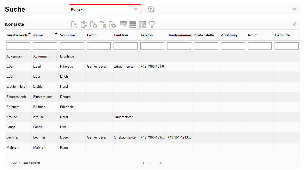The image size is (305, 170).
Task: Collapse the Kontakte panel arrow
Action: (x=294, y=25)
